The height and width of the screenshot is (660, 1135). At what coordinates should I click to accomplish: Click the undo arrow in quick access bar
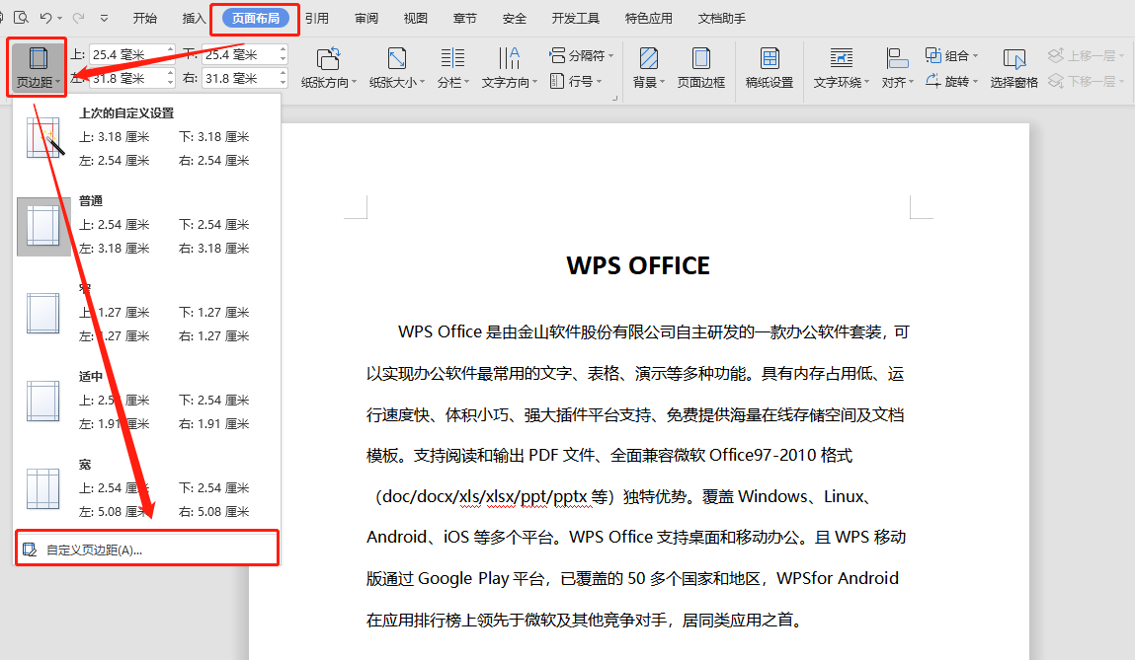(x=46, y=18)
